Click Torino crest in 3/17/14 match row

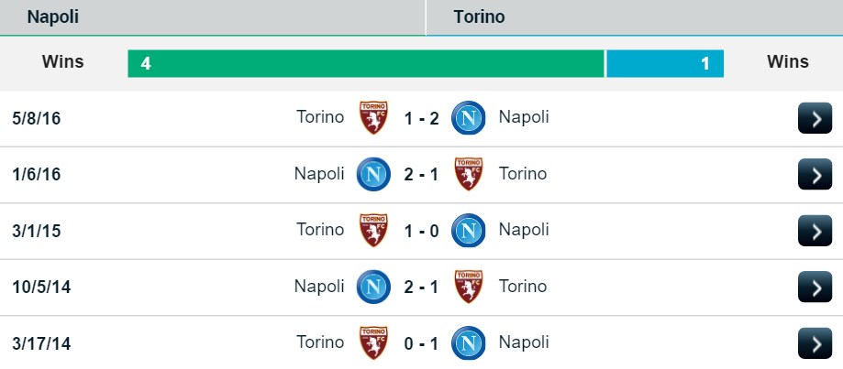pos(373,342)
